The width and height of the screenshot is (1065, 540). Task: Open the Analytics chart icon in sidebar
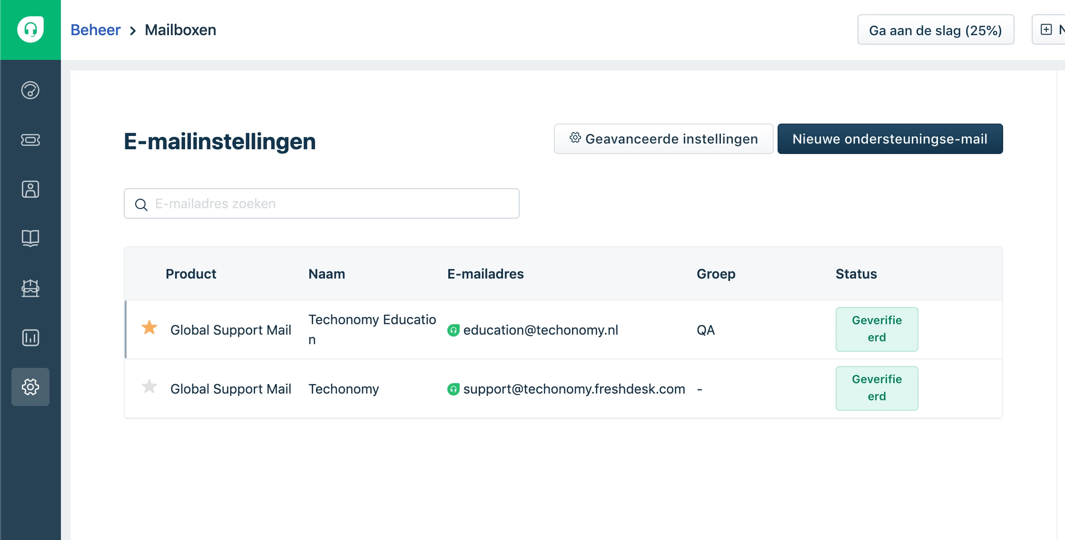point(30,337)
